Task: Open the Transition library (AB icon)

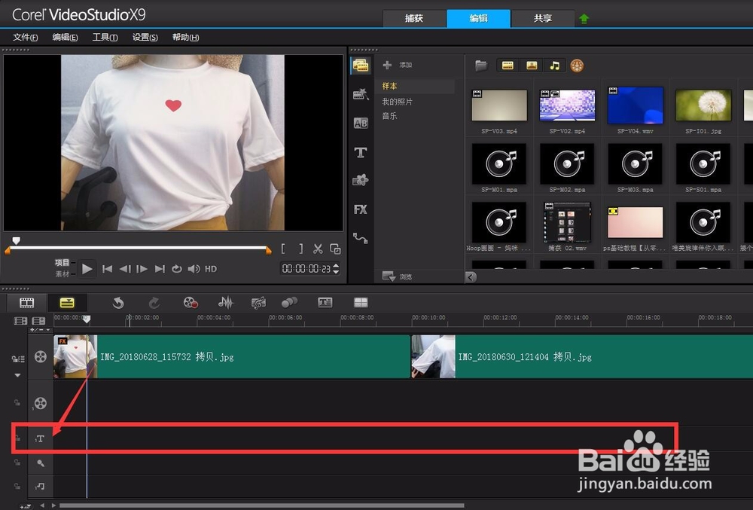Action: [x=360, y=123]
